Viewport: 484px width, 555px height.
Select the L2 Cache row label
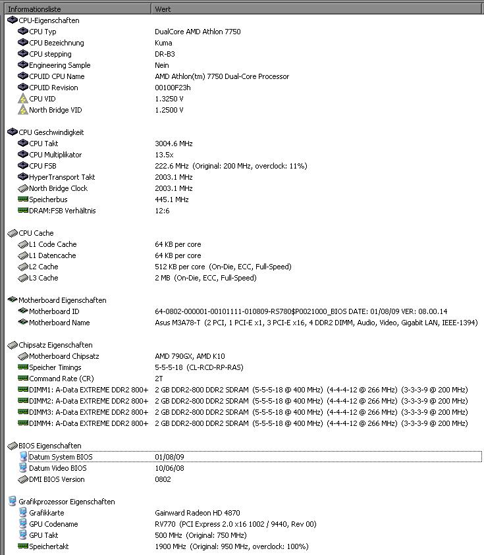(43, 267)
